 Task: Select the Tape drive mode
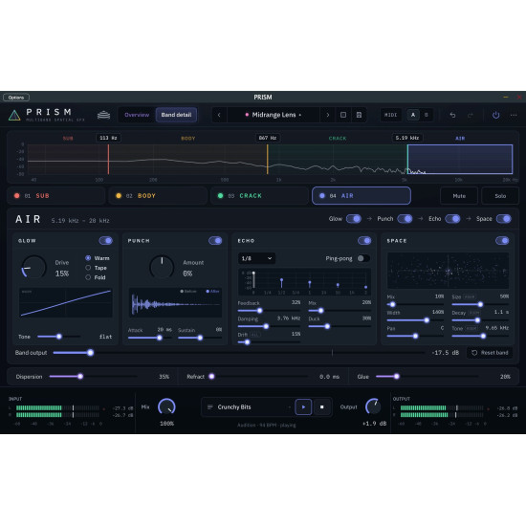(x=96, y=268)
